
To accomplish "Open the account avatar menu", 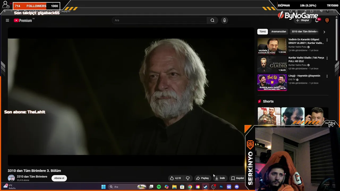I will [327, 20].
